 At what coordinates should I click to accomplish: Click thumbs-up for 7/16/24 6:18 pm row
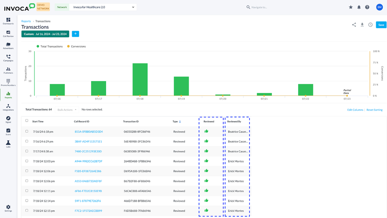[x=206, y=131]
